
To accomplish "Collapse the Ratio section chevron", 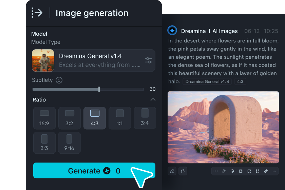I will click(x=153, y=99).
